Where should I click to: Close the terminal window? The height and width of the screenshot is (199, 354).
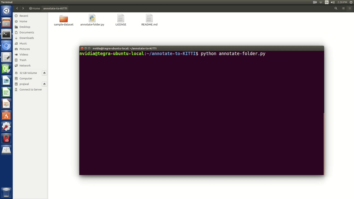pyautogui.click(x=82, y=48)
